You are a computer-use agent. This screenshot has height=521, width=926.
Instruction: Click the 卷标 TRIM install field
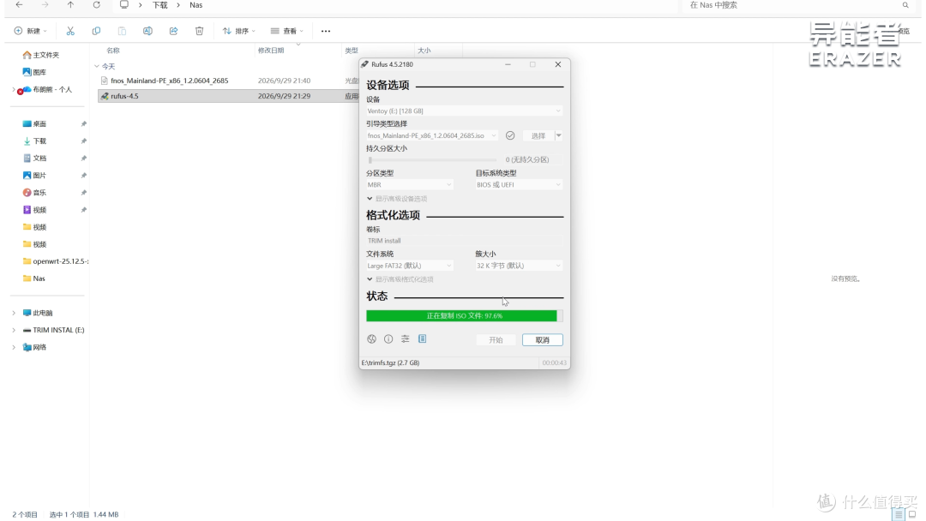click(464, 241)
